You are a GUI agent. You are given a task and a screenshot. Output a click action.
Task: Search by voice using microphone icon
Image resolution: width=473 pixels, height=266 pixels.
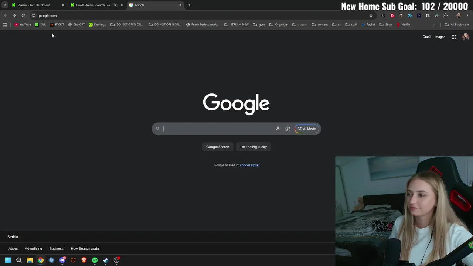tap(278, 129)
